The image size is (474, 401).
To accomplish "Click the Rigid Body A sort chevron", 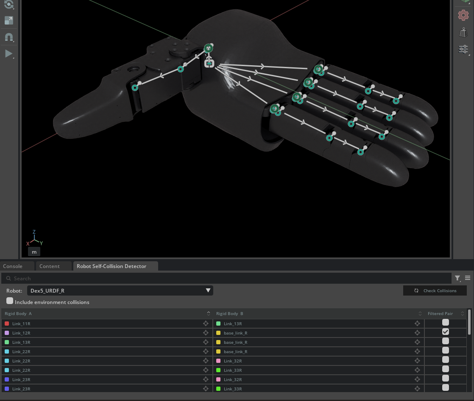I will pos(208,313).
